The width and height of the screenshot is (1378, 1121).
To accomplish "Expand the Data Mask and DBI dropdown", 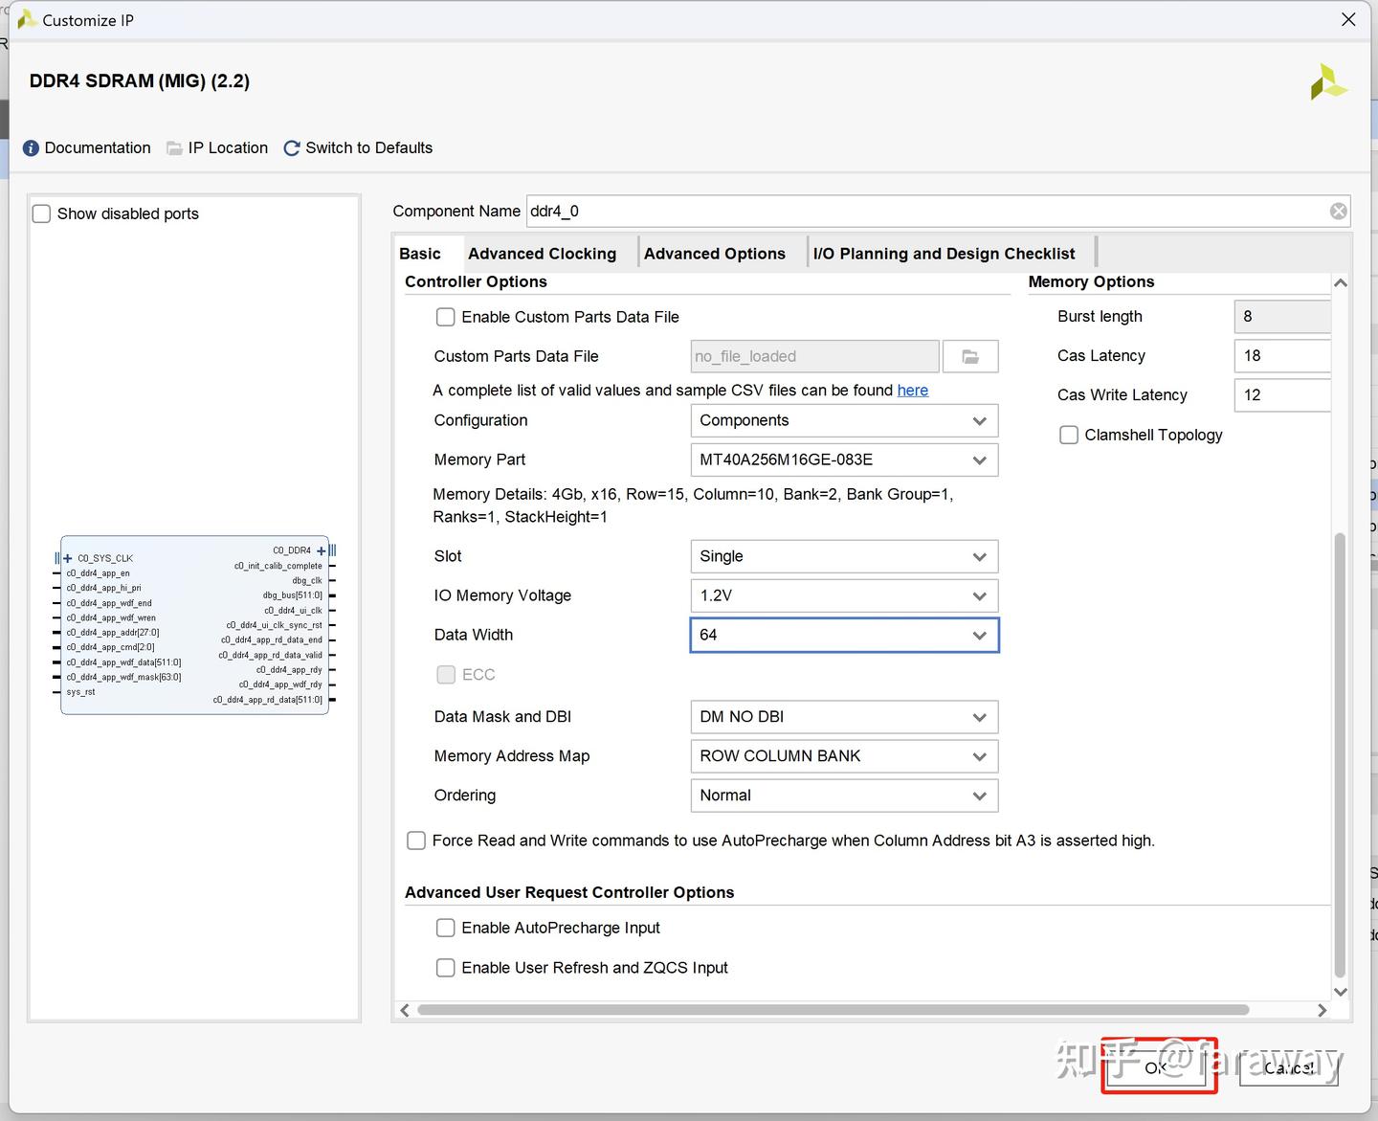I will coord(843,717).
